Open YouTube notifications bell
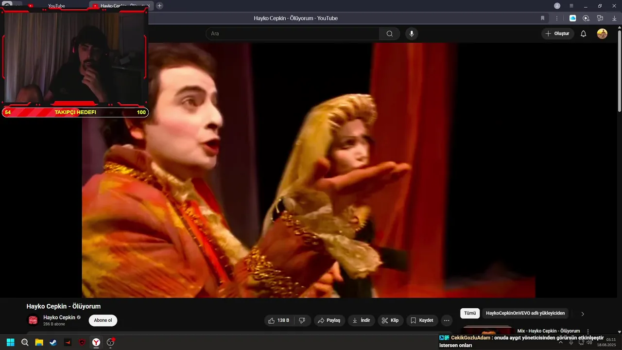This screenshot has height=350, width=622. [x=584, y=34]
